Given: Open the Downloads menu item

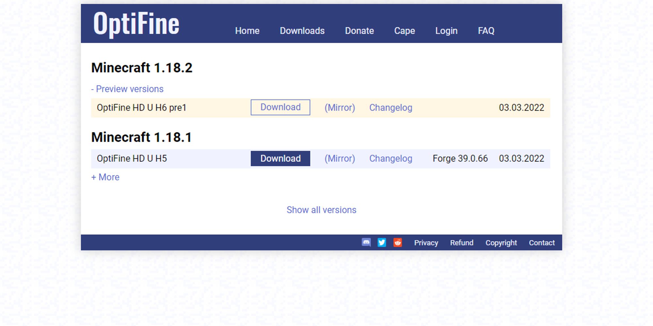Looking at the screenshot, I should tap(302, 31).
